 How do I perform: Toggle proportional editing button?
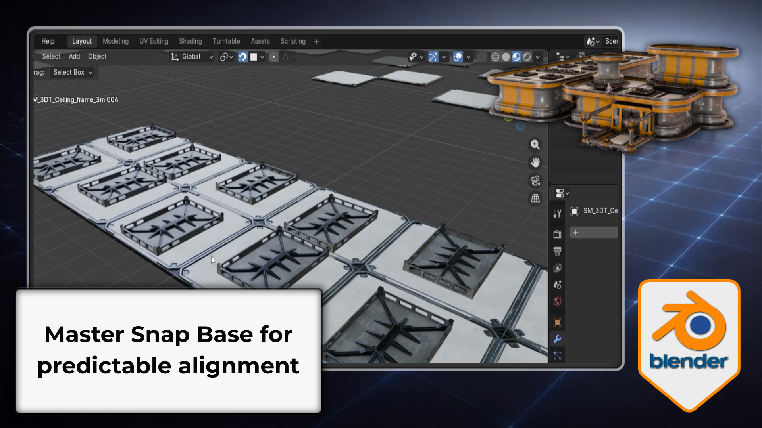273,57
